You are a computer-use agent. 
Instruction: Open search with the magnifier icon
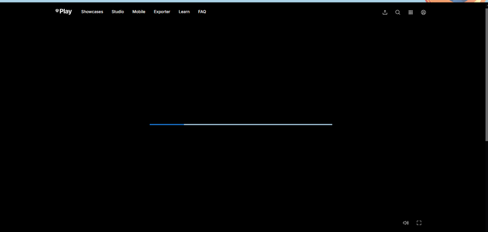[x=398, y=13]
